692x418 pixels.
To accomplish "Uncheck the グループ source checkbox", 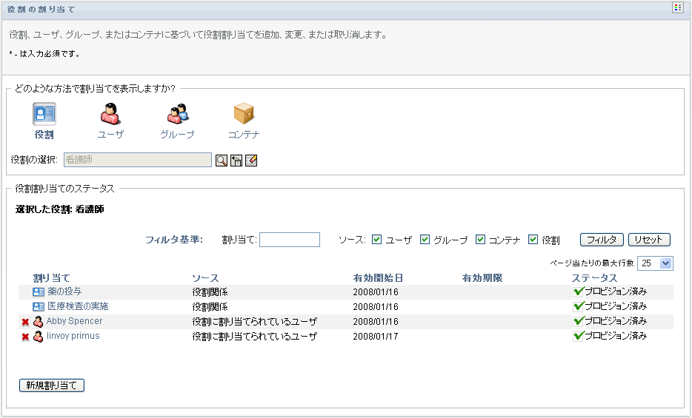I will (x=425, y=239).
